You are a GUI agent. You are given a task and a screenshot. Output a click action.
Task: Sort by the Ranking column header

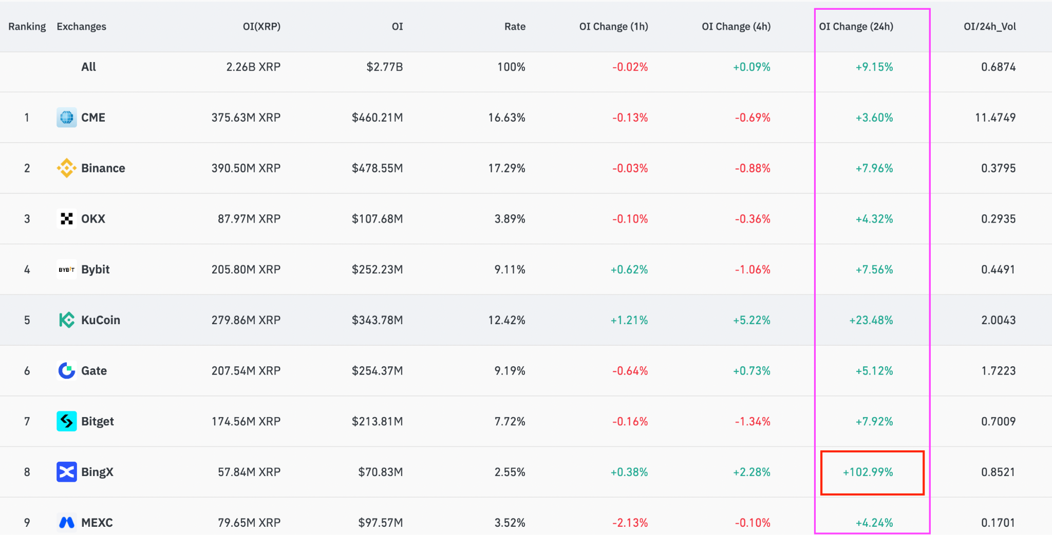(27, 27)
